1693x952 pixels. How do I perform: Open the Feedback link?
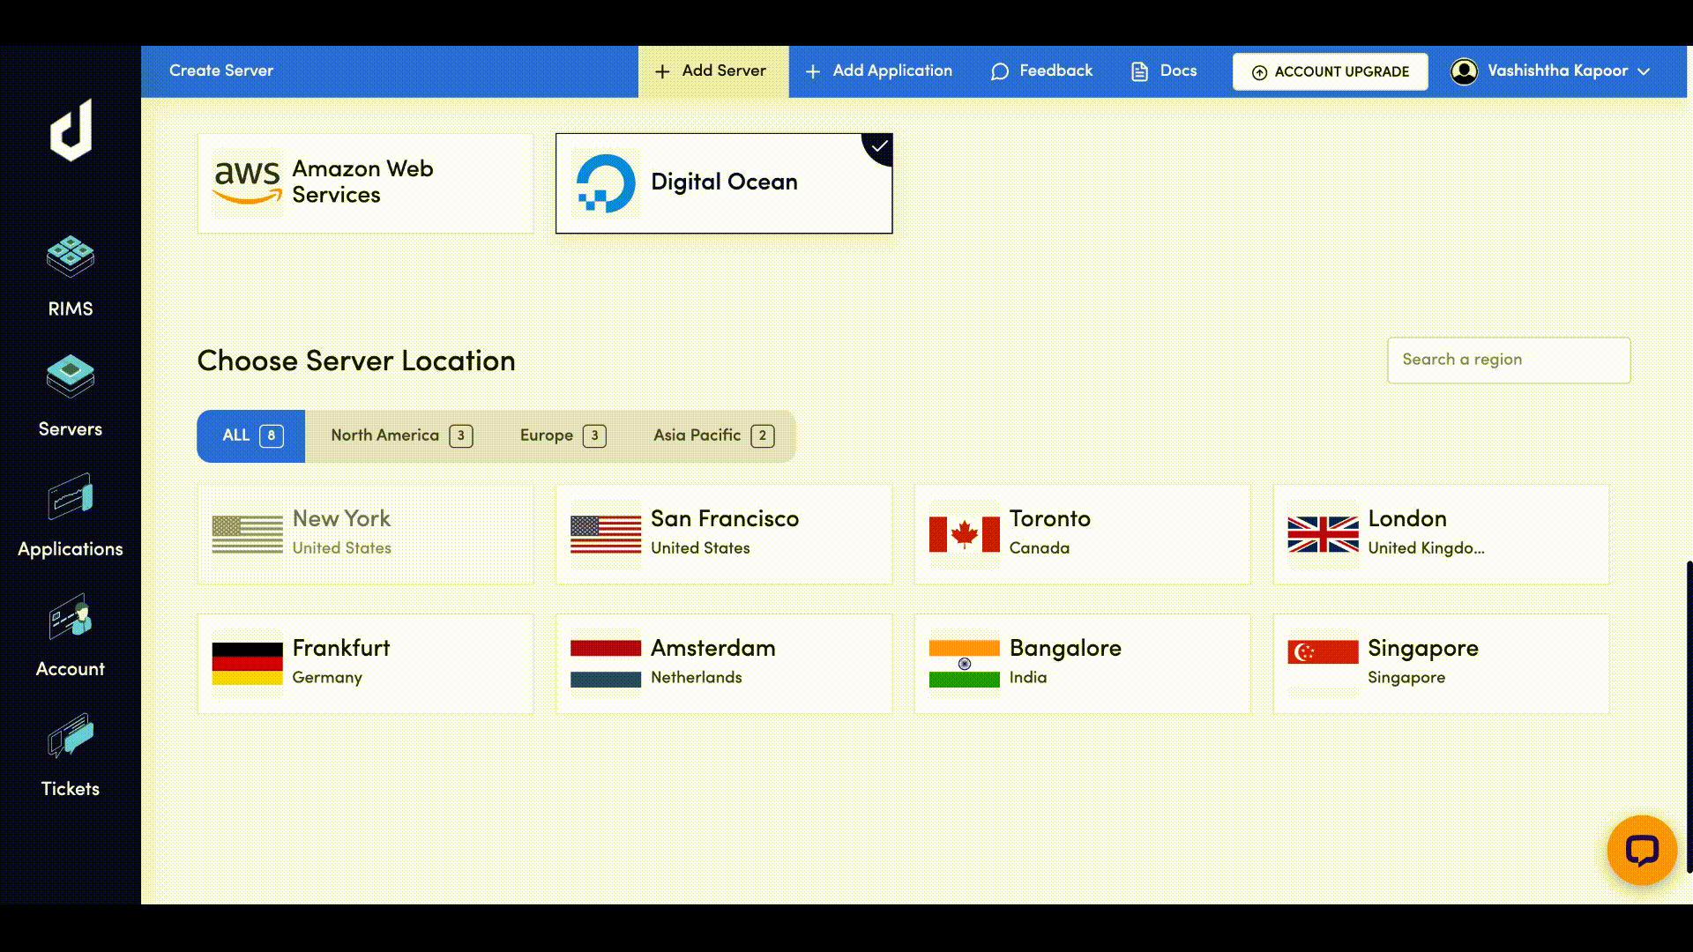click(1041, 71)
